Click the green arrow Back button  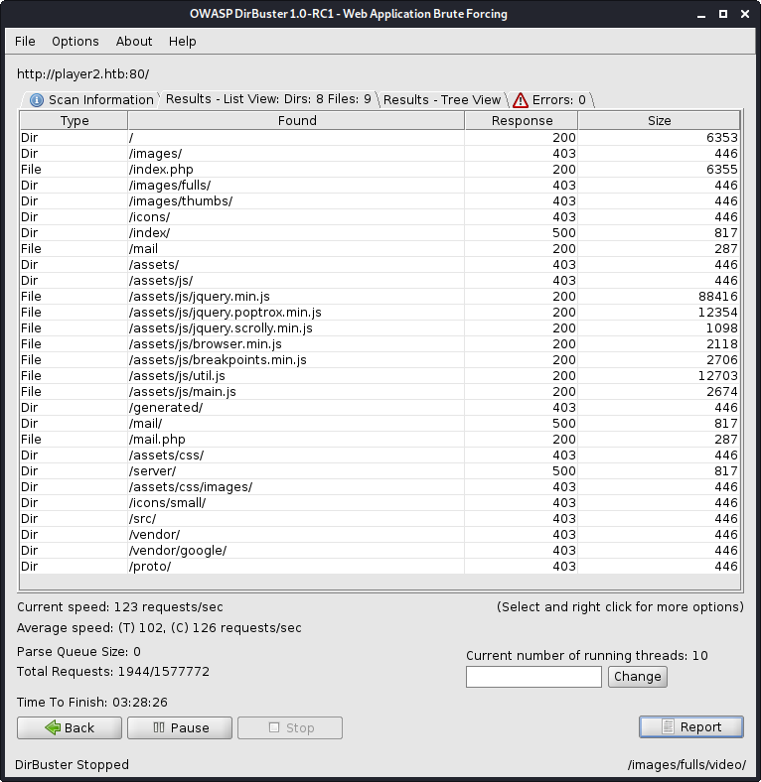[70, 727]
